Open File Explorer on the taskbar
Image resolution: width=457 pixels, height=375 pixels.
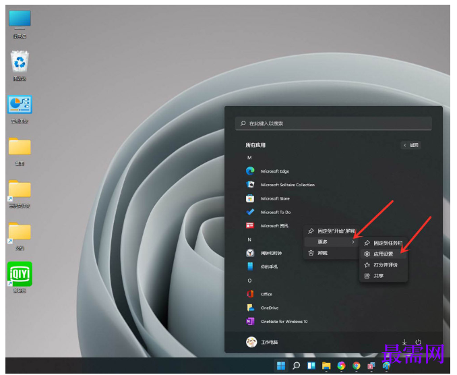[326, 366]
